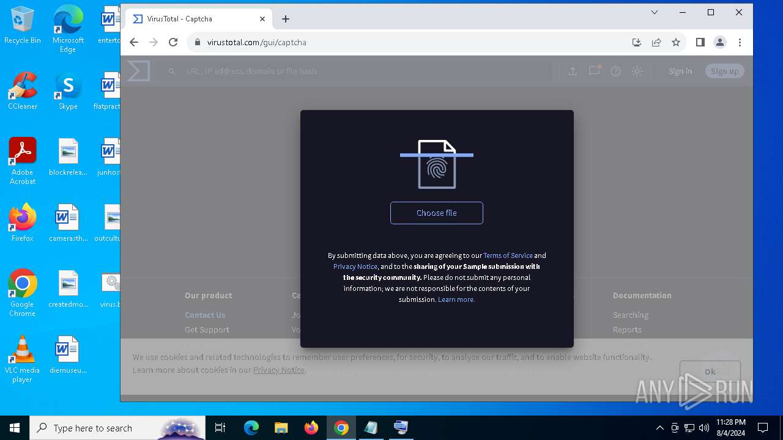
Task: Open Google Chrome desktop shortcut
Action: click(23, 293)
